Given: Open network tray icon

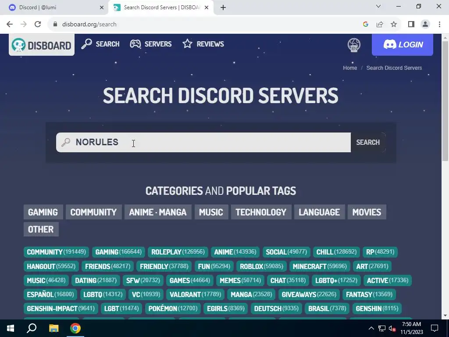Looking at the screenshot, I should (x=382, y=328).
